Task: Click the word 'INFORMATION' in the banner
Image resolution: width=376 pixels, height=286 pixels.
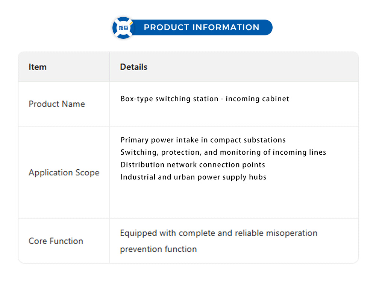Action: coord(226,27)
